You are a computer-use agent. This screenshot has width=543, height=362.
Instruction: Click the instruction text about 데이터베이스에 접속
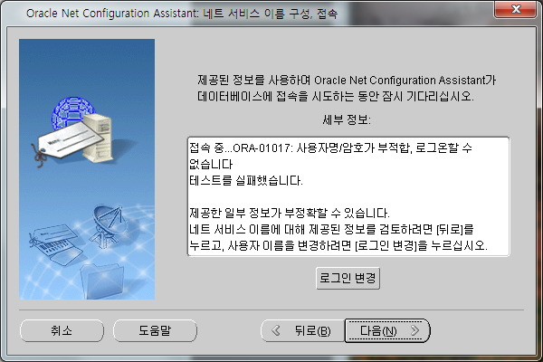(347, 88)
